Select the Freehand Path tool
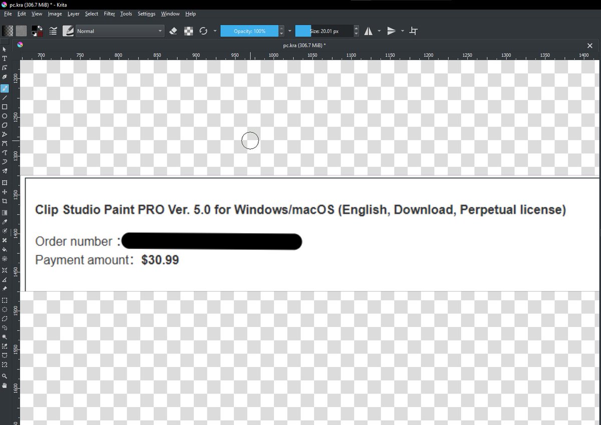The height and width of the screenshot is (425, 601). (x=5, y=152)
